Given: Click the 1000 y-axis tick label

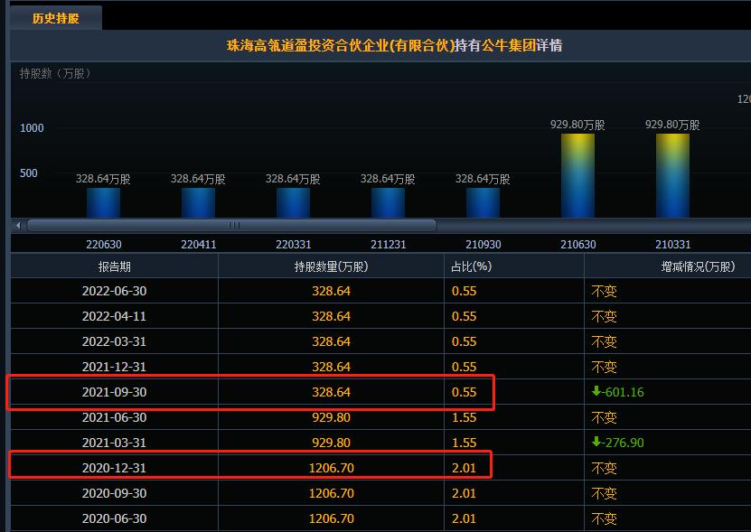Looking at the screenshot, I should pyautogui.click(x=32, y=128).
